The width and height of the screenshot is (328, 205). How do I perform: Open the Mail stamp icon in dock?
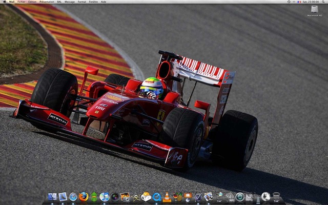(x=63, y=197)
